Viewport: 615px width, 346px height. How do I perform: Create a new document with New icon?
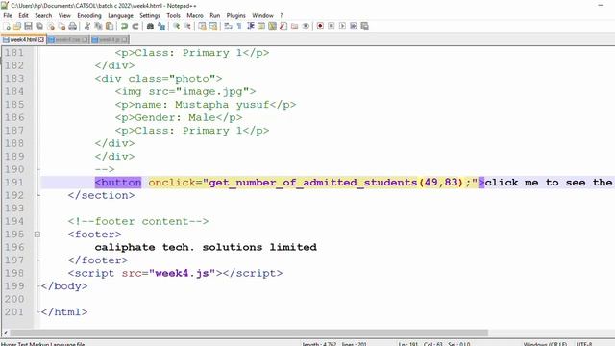tap(7, 26)
